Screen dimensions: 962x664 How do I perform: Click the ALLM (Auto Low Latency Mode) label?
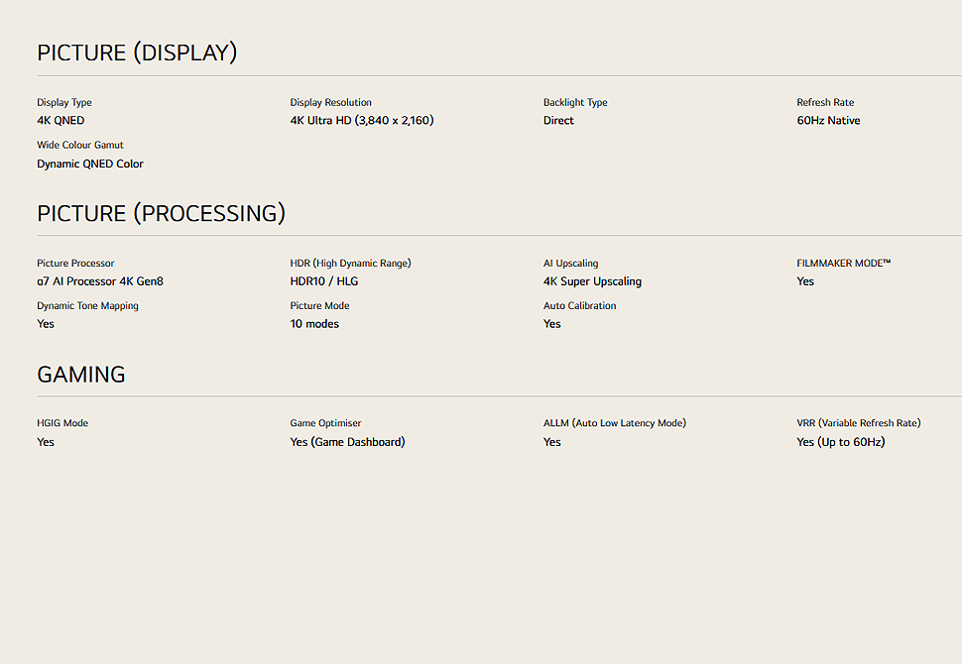click(615, 423)
